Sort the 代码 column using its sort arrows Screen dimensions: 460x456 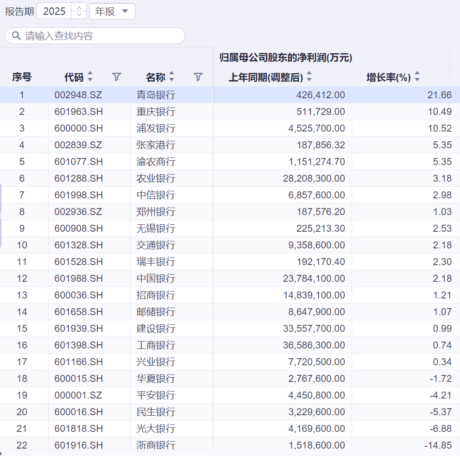click(x=90, y=77)
